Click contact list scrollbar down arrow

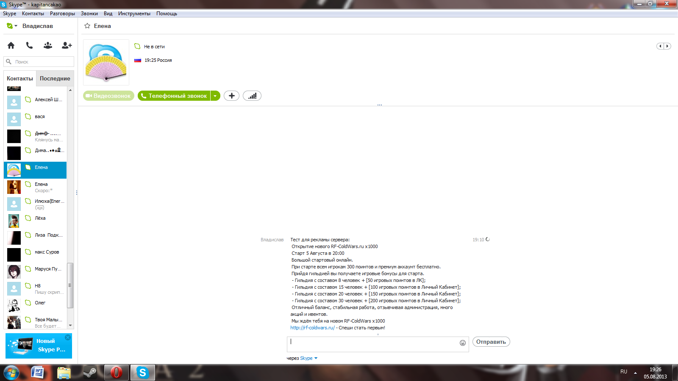(x=70, y=326)
